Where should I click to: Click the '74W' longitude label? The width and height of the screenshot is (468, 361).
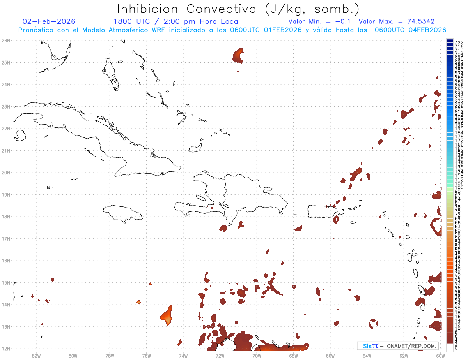point(183,356)
